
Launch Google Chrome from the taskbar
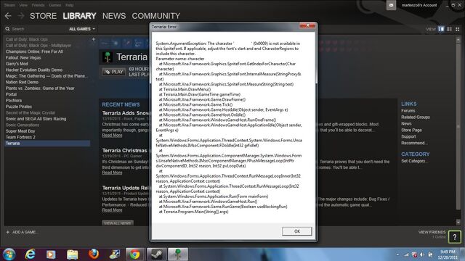134,254
